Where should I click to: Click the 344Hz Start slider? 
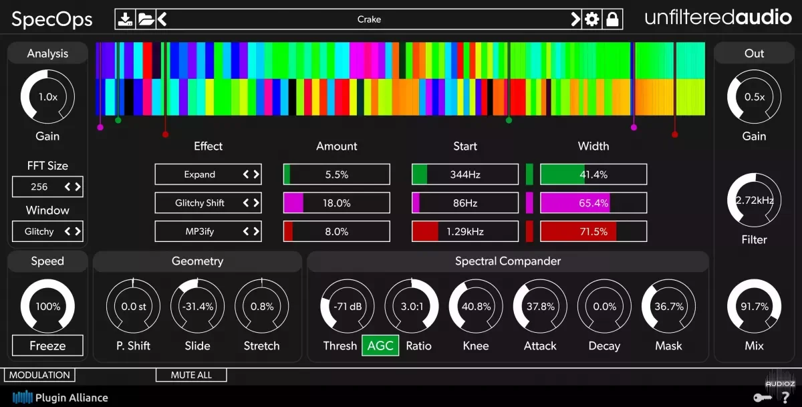[464, 174]
